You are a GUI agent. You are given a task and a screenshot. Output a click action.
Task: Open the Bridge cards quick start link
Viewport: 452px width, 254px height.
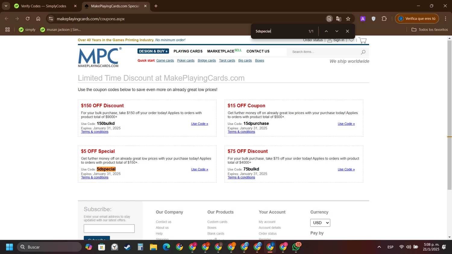coord(207,60)
